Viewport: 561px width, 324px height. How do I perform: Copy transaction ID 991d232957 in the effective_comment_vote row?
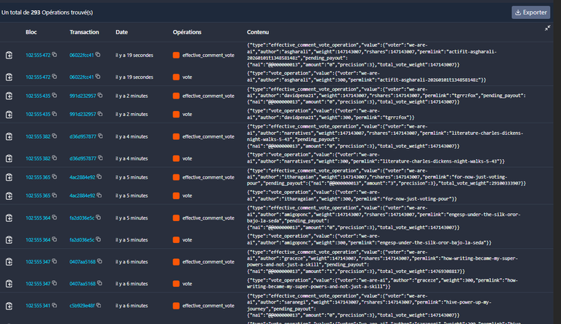tap(98, 96)
